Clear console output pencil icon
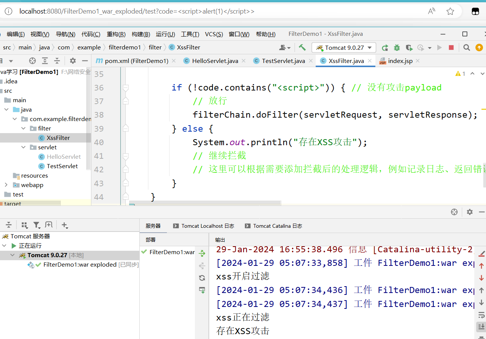The width and height of the screenshot is (486, 339). click(x=481, y=253)
